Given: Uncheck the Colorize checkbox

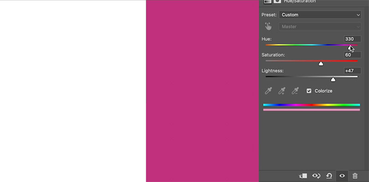Looking at the screenshot, I should click(309, 91).
